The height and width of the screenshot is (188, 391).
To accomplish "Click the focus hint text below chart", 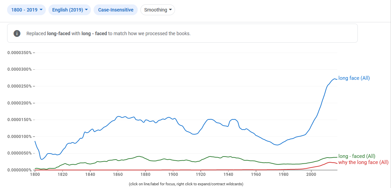I will (186, 184).
